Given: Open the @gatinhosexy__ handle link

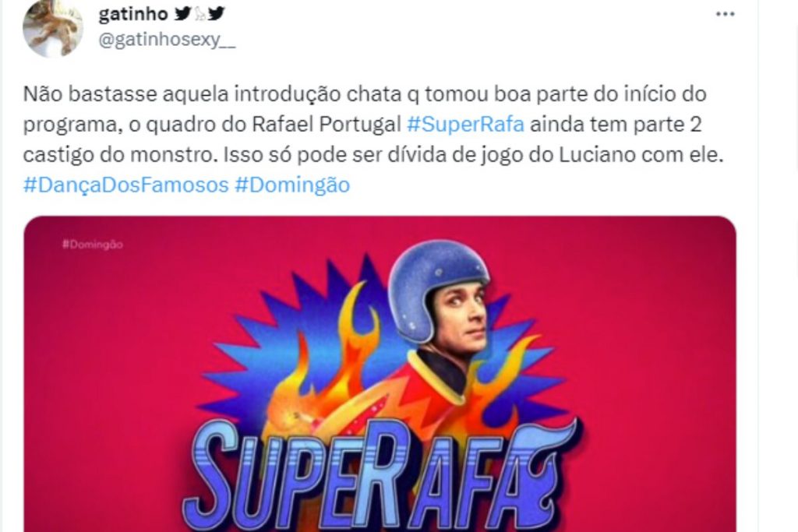Looking at the screenshot, I should pos(167,40).
